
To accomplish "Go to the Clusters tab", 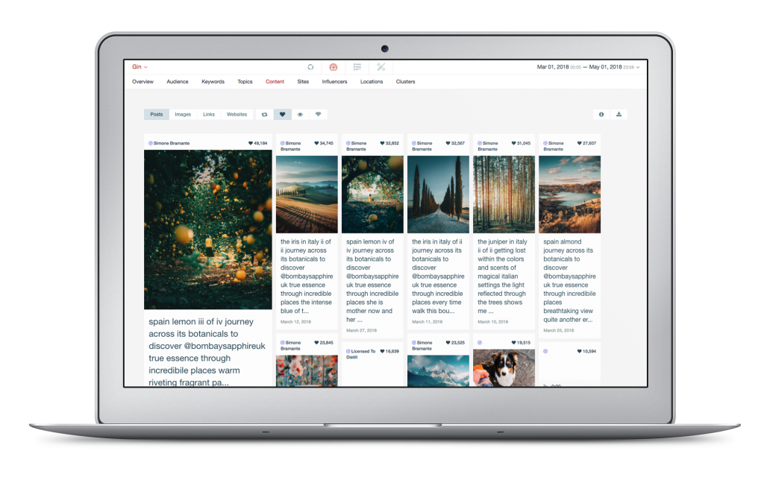I will 405,82.
